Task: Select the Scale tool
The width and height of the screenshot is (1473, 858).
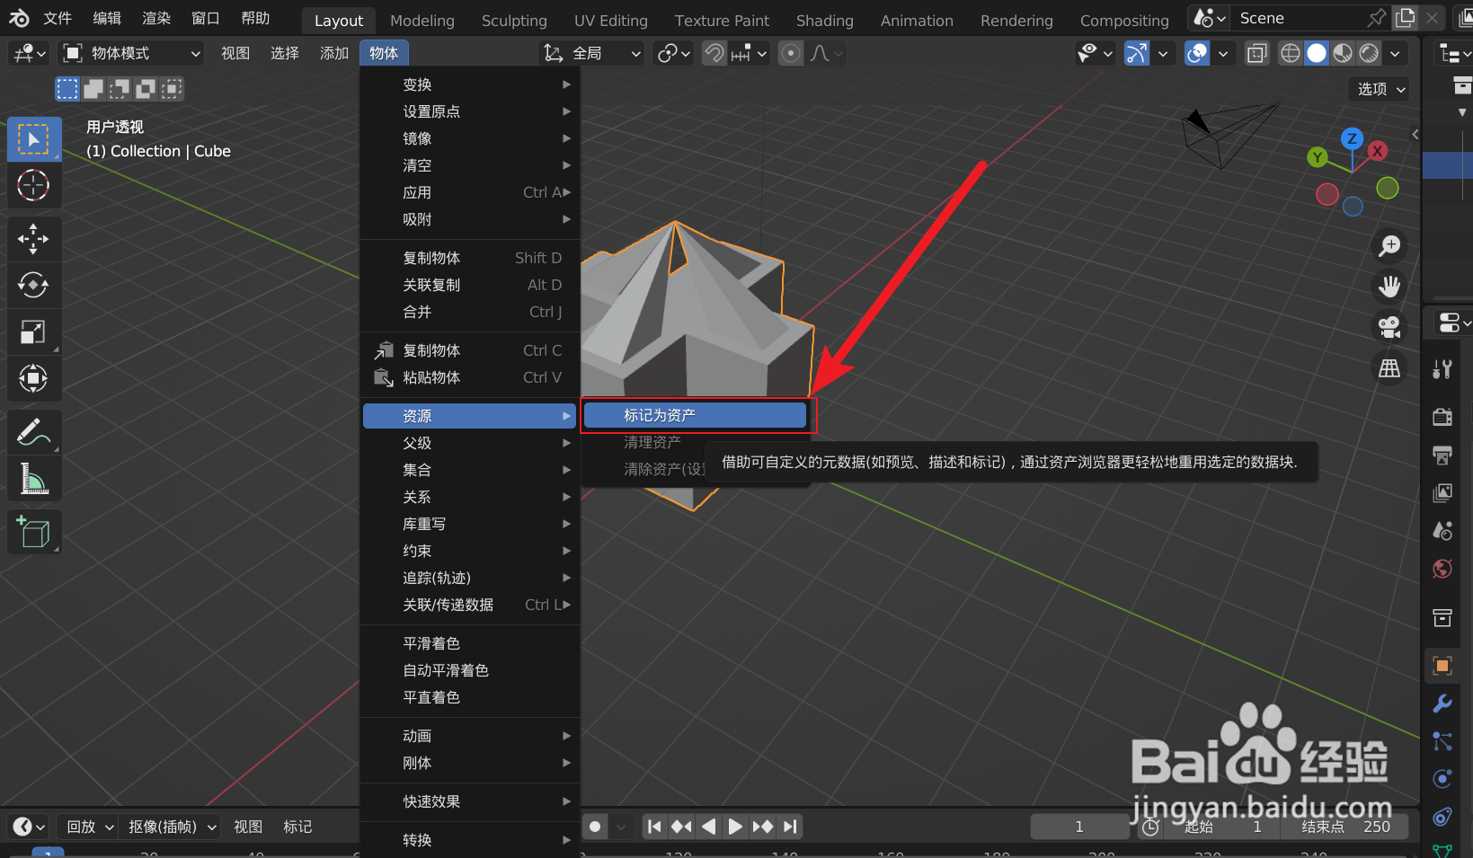Action: [x=33, y=332]
